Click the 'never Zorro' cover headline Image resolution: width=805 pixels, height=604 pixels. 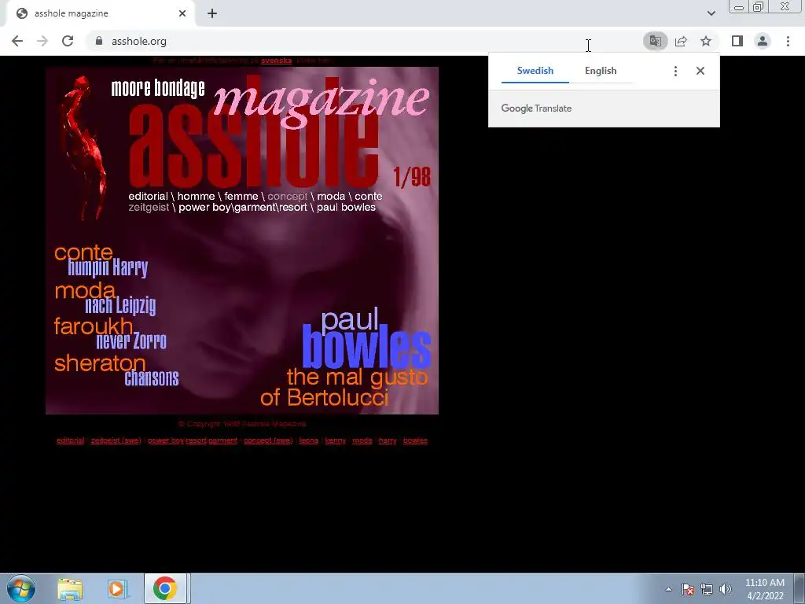(x=131, y=341)
